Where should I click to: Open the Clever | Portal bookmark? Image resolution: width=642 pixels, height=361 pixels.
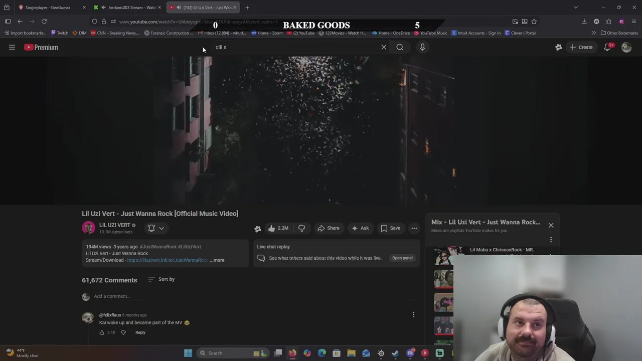520,33
